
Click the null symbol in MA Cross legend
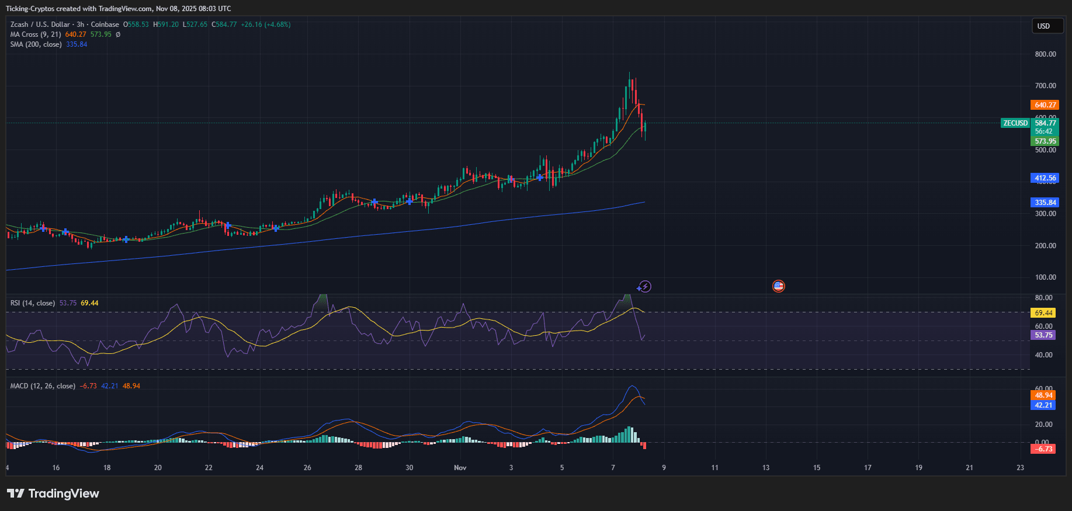118,34
